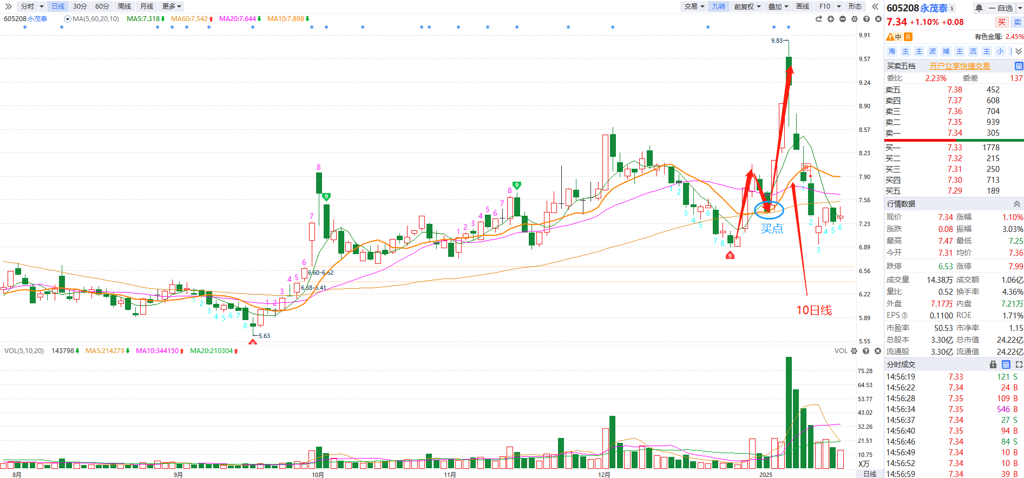The height and width of the screenshot is (478, 1024).
Task: Click the 永茂泰 stock name in chart header
Action: pos(37,19)
